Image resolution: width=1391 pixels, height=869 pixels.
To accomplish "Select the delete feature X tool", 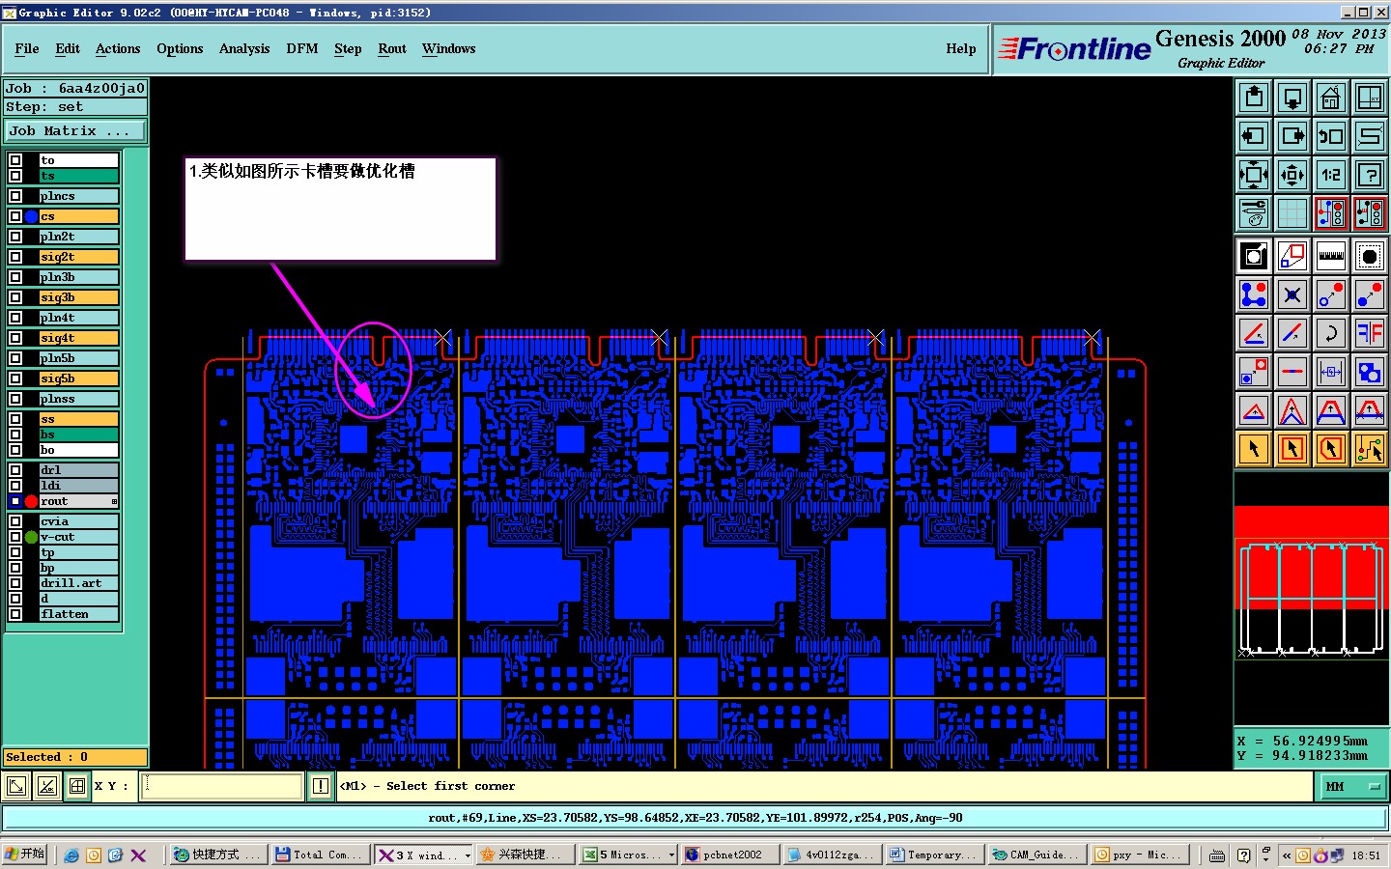I will (1292, 294).
